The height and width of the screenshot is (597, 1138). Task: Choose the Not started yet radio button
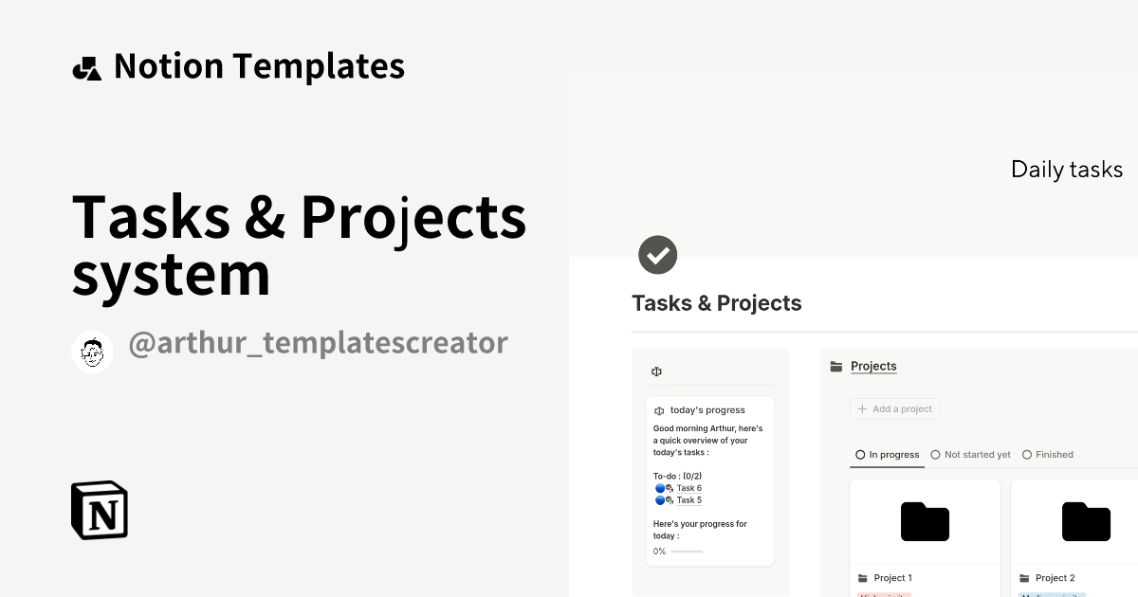pyautogui.click(x=935, y=454)
